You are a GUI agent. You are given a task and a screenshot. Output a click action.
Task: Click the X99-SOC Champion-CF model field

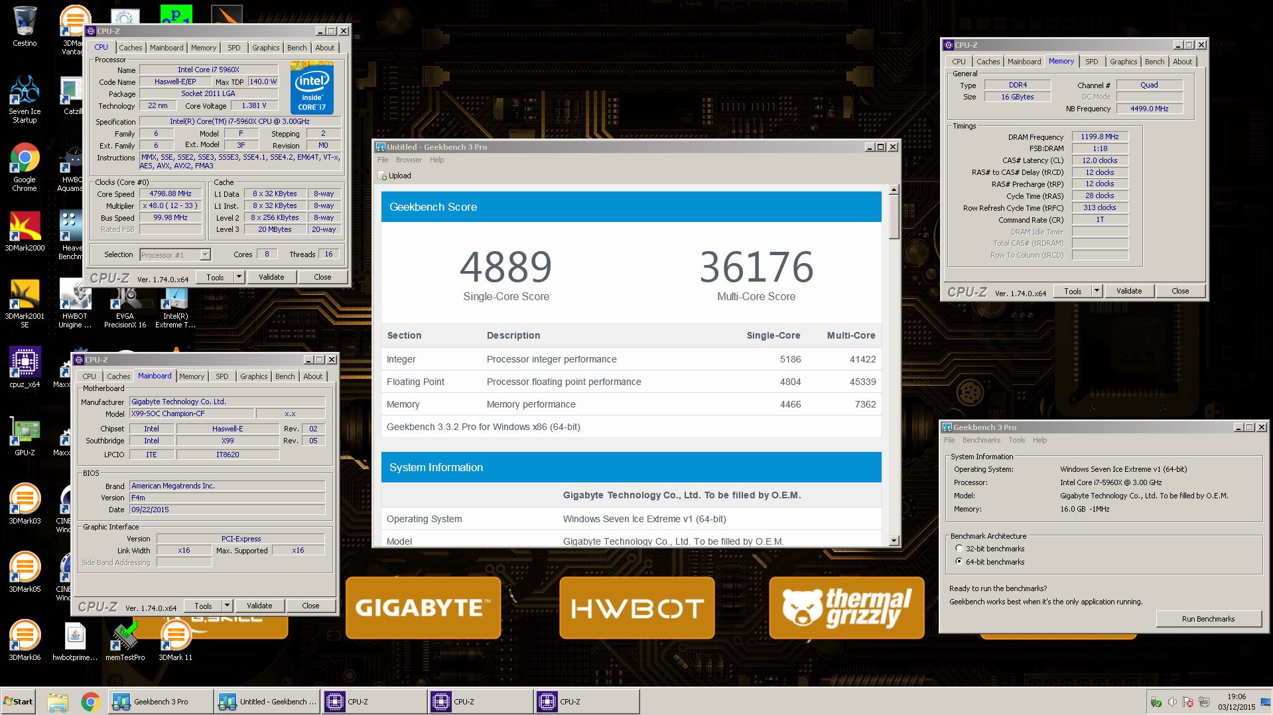pos(192,413)
